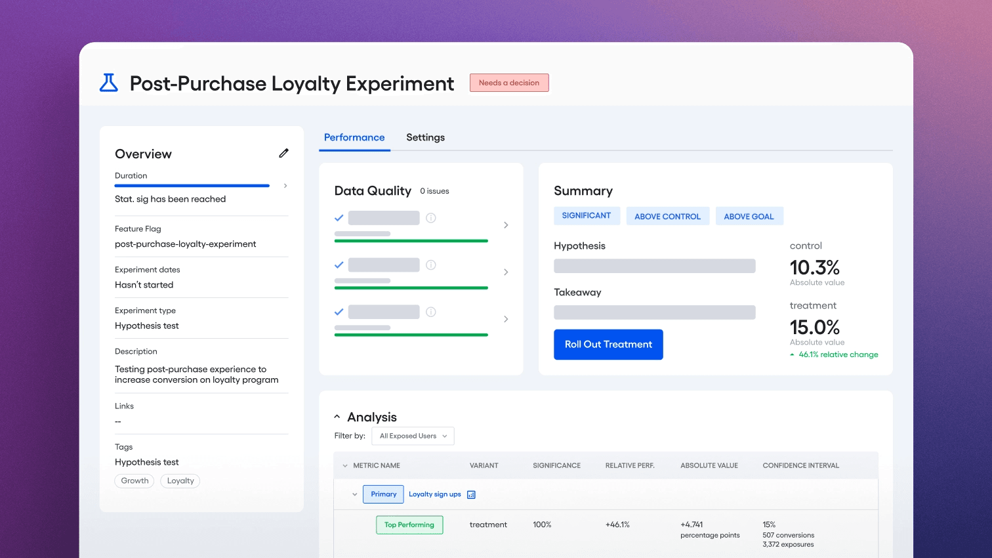Click the first data quality checkmark

coord(339,218)
